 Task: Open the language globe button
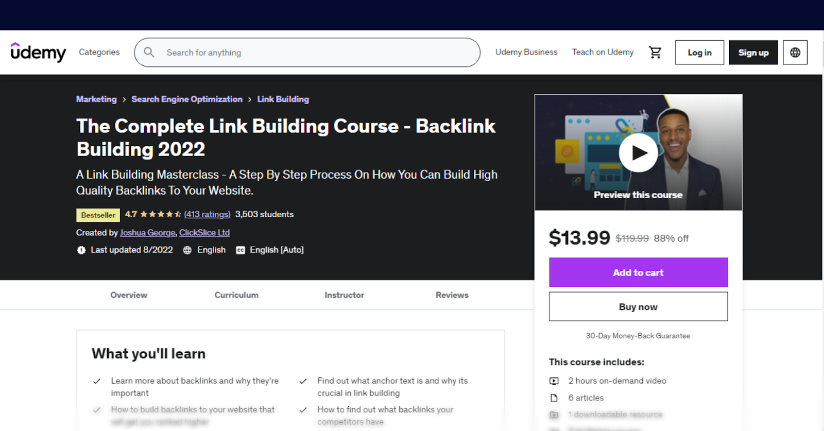point(795,53)
